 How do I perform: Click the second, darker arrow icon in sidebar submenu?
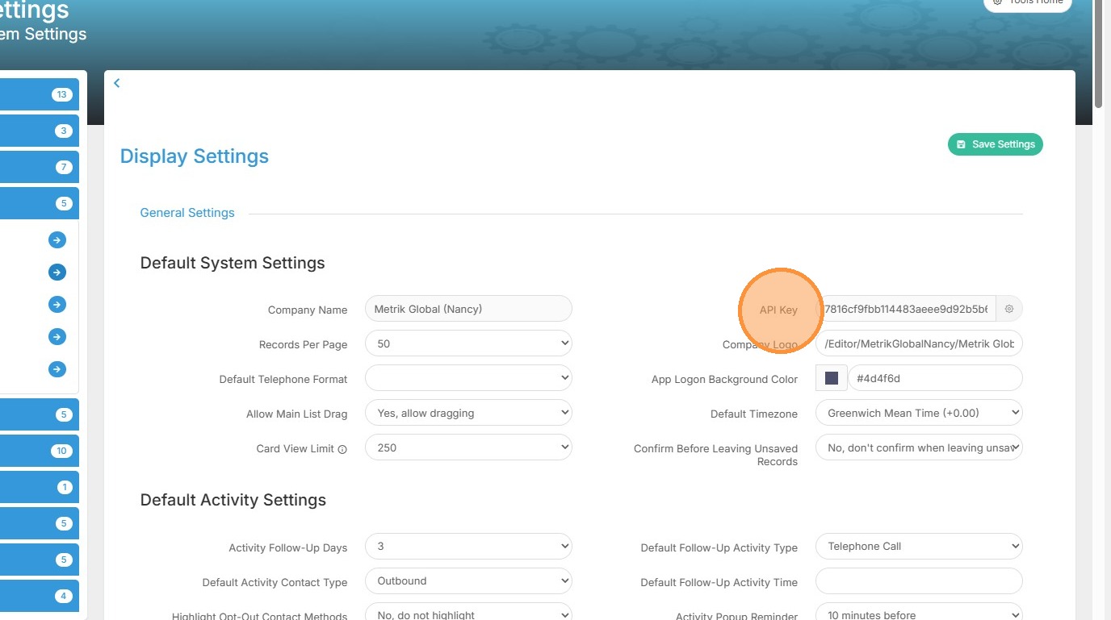pyautogui.click(x=57, y=273)
